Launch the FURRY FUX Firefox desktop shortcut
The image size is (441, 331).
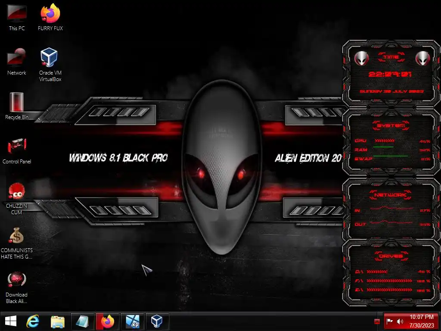point(50,17)
